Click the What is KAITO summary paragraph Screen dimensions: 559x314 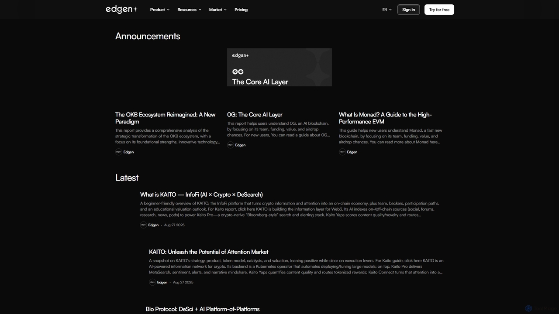click(290, 209)
